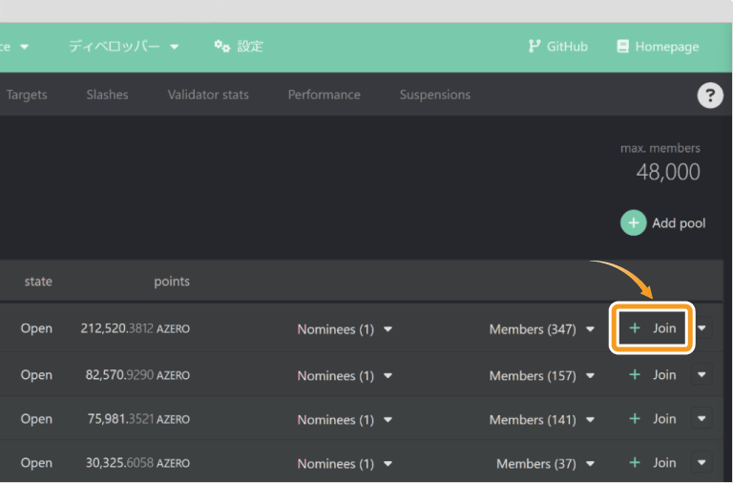Open the ディベロッパー dropdown menu
This screenshot has width=733, height=483.
(124, 46)
